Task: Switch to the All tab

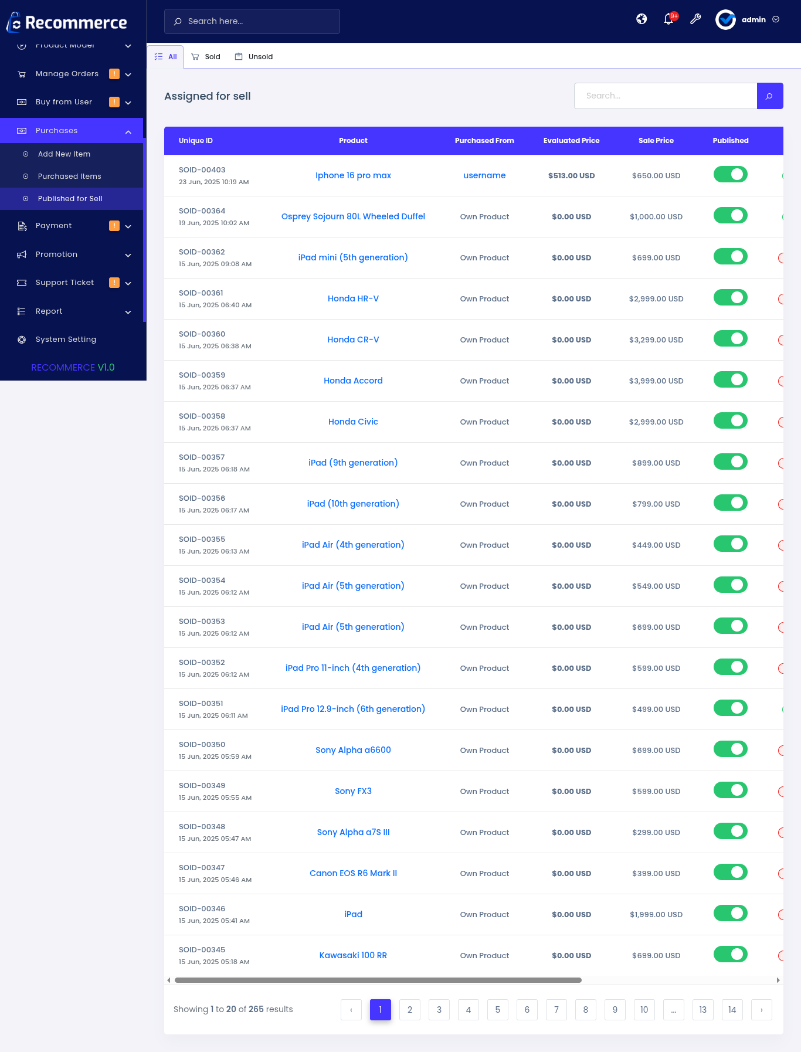Action: click(165, 57)
